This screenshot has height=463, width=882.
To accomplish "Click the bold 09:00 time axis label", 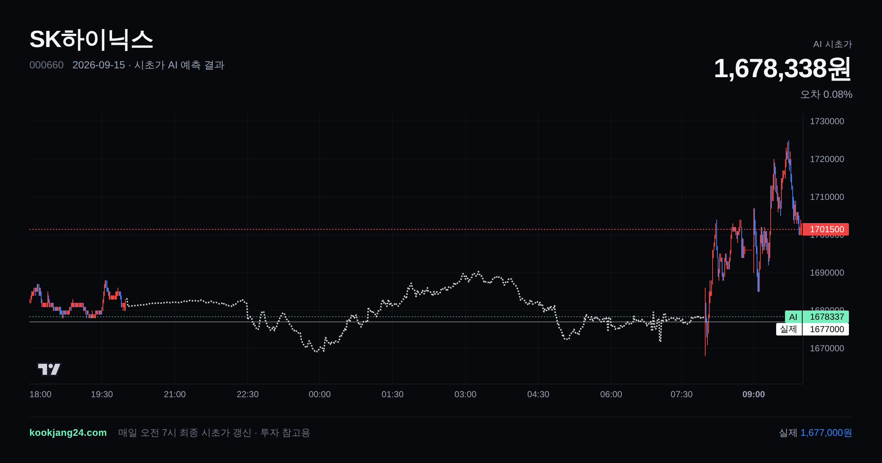I will pos(754,394).
